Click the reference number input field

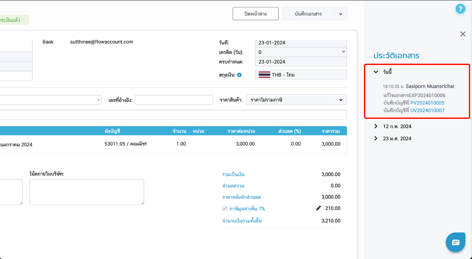[174, 100]
